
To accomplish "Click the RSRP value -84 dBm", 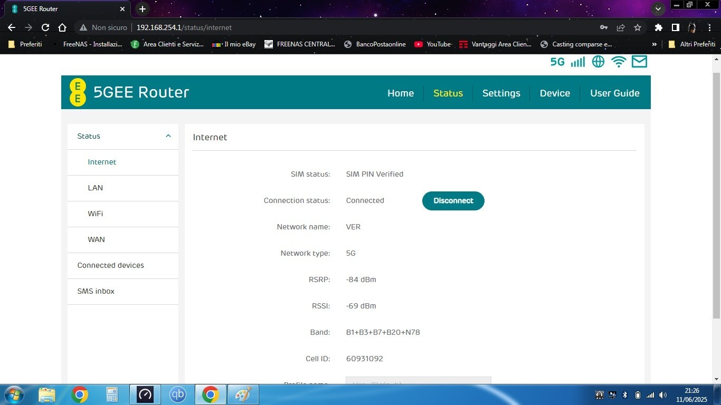I will click(361, 279).
